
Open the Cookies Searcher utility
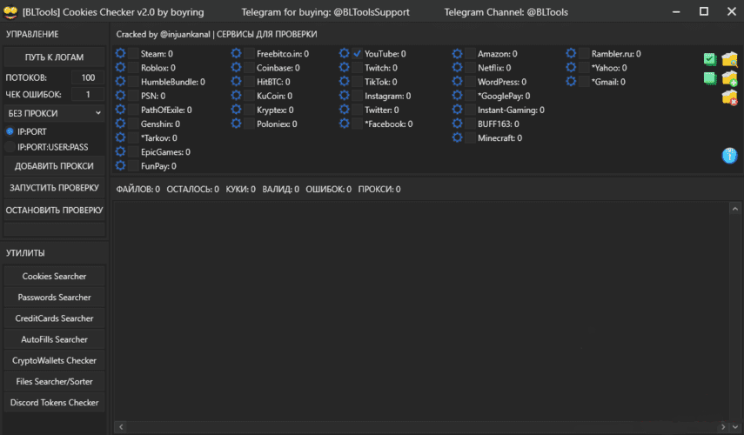pos(54,276)
